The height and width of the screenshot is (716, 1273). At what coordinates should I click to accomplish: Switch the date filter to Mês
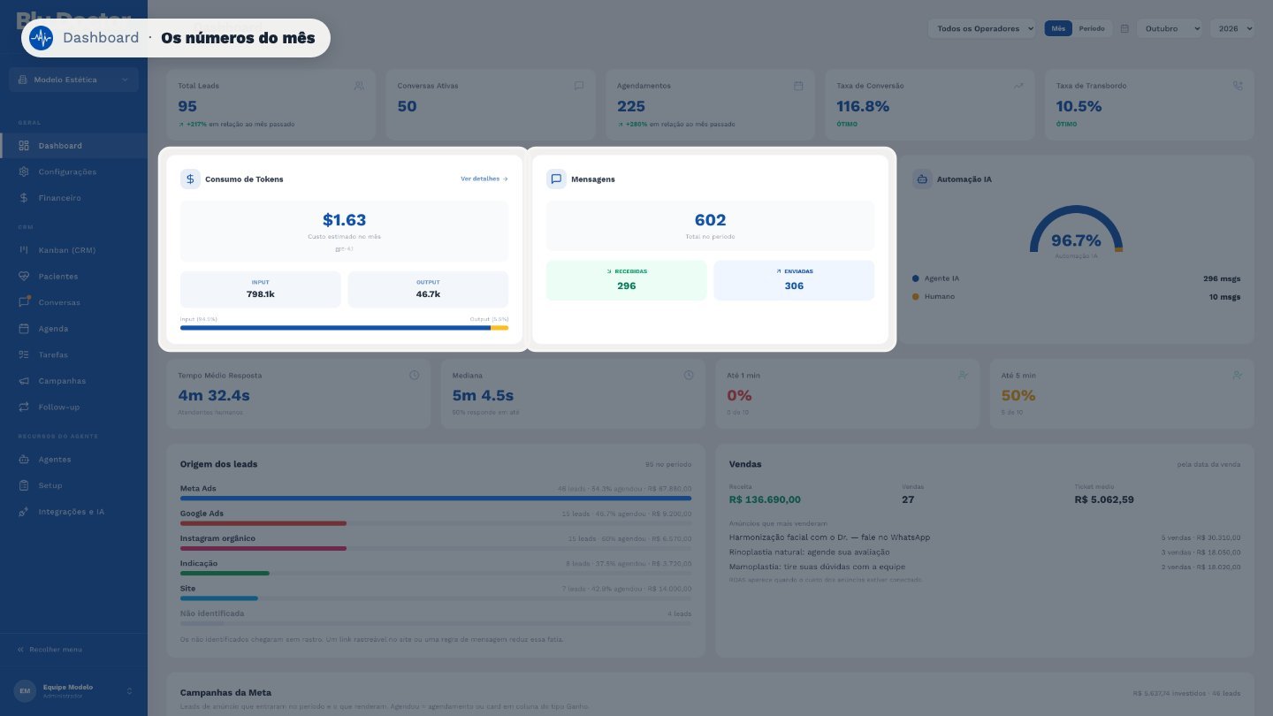click(x=1058, y=28)
